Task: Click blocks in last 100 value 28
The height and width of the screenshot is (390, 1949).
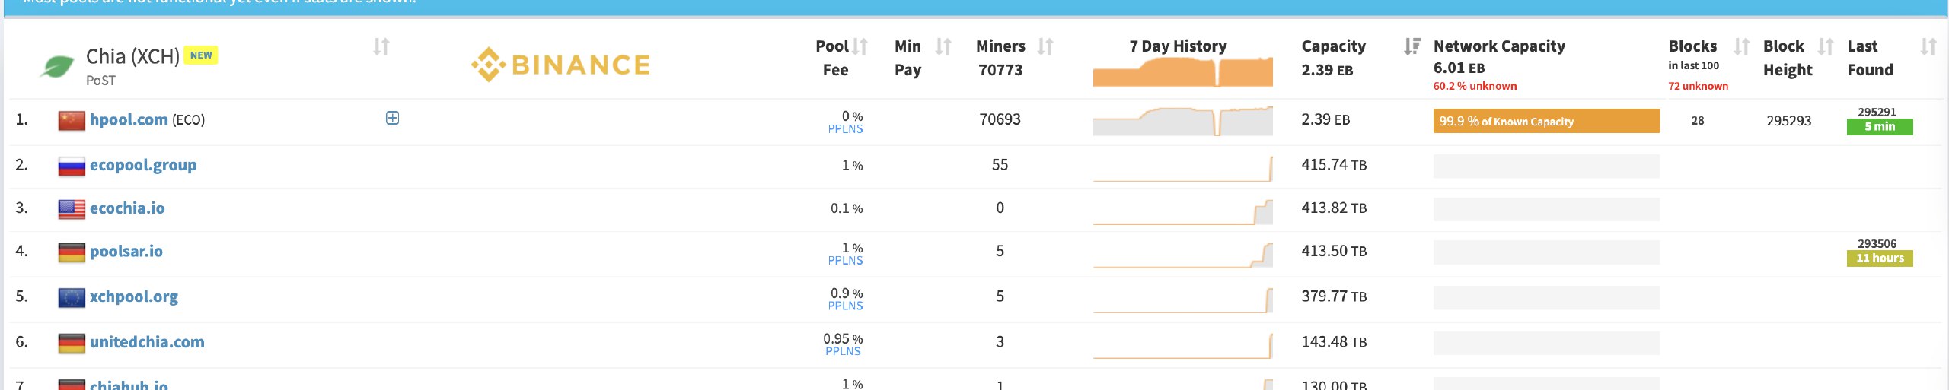Action: [1698, 121]
